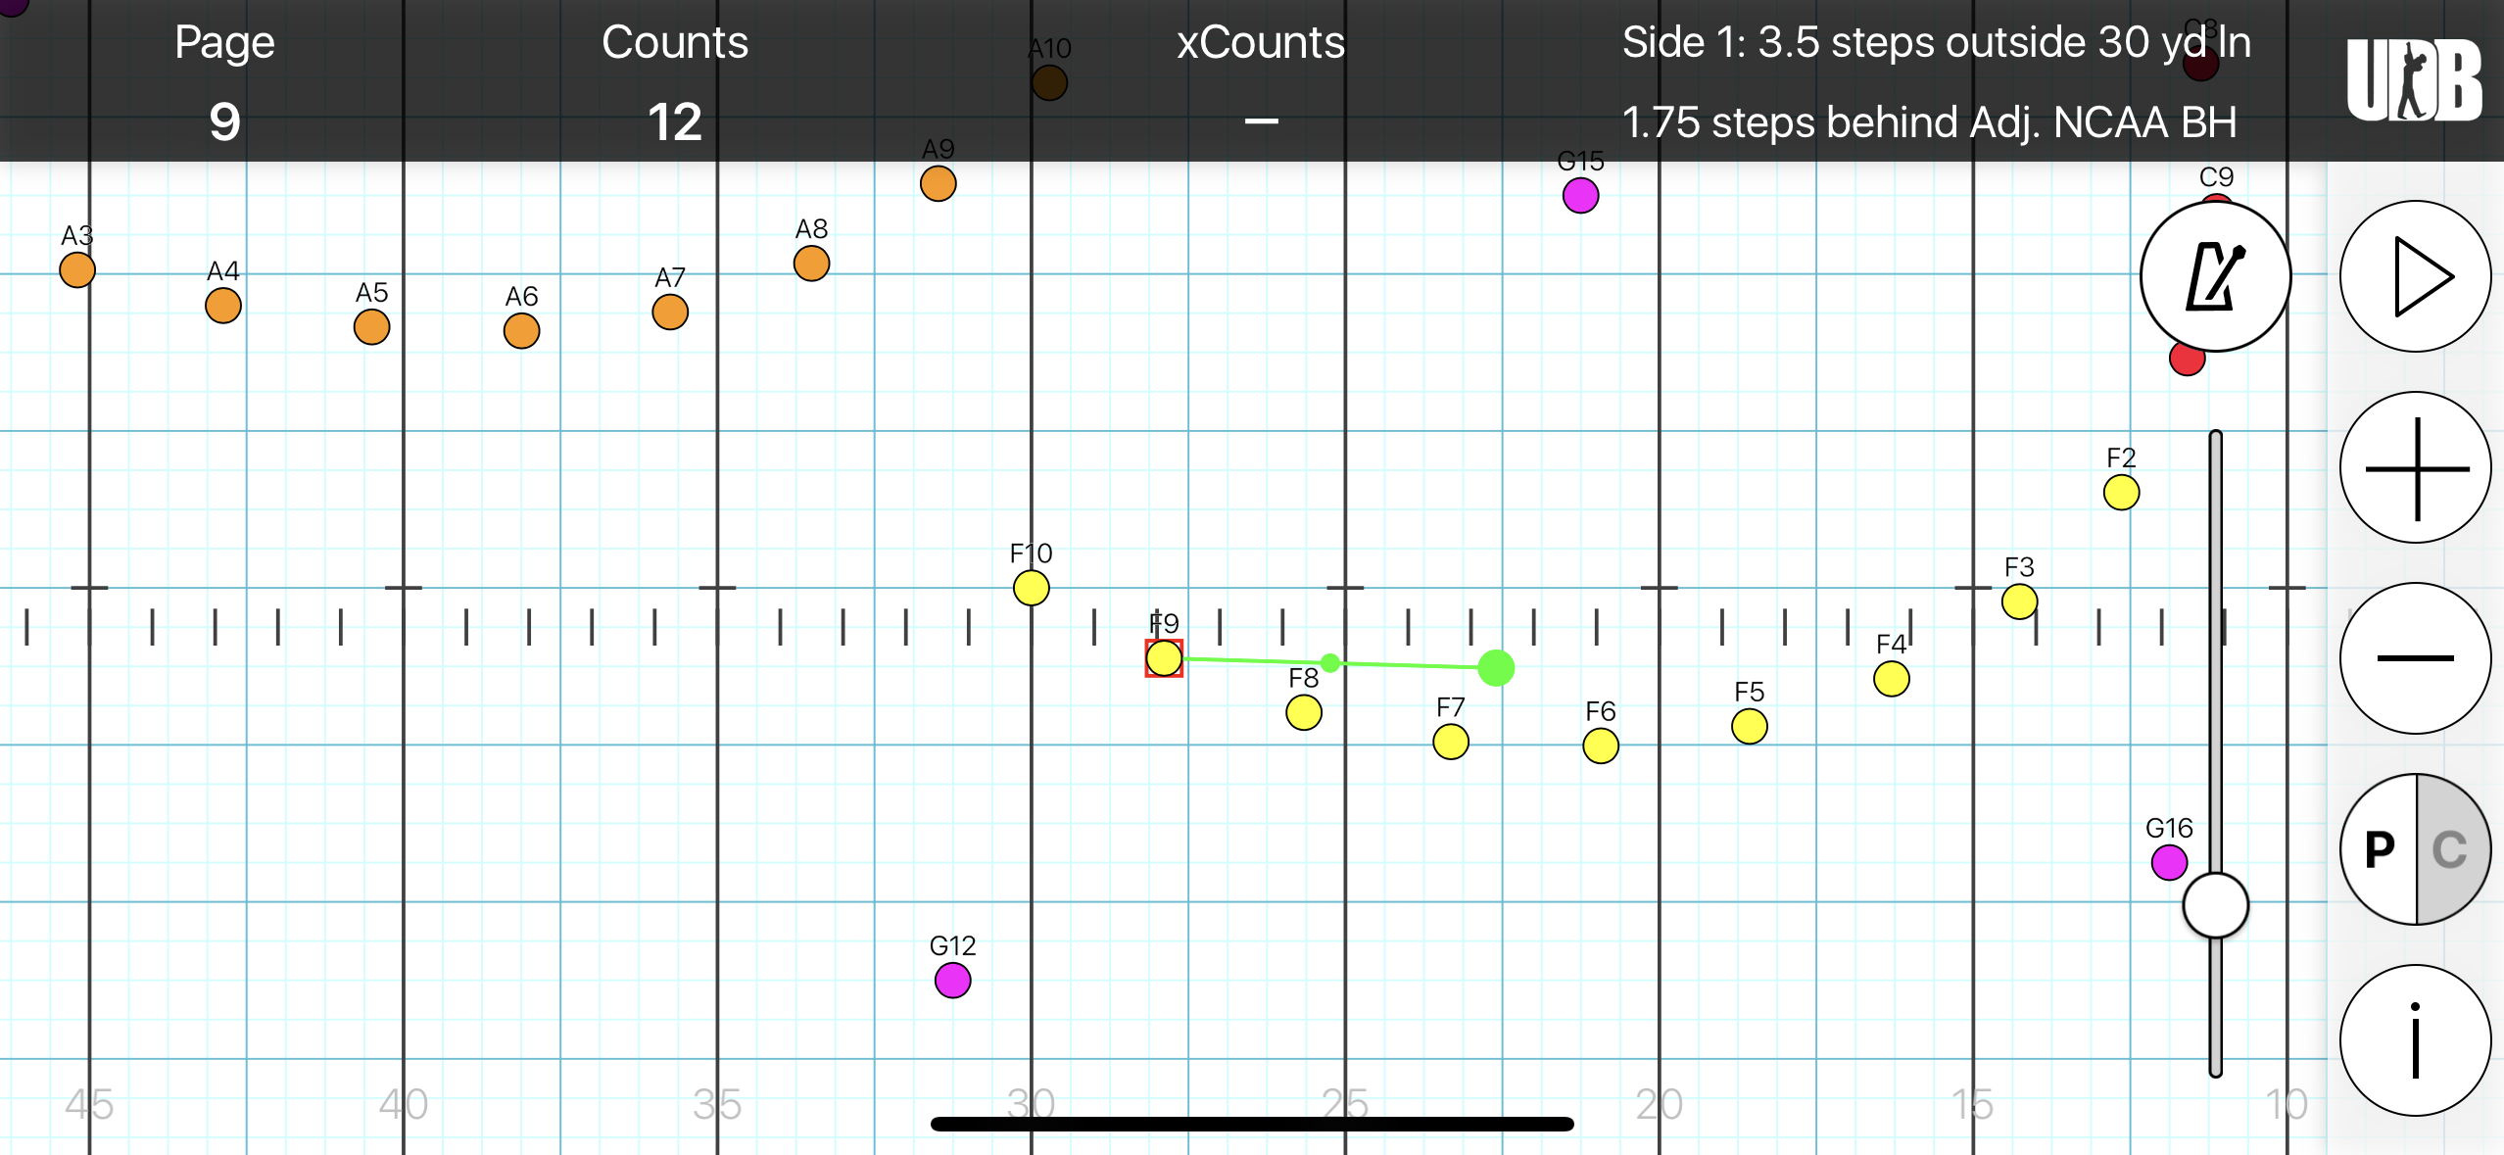Viewport: 2504px width, 1155px height.
Task: Tap the 20 yard line number
Action: pyautogui.click(x=1660, y=1105)
